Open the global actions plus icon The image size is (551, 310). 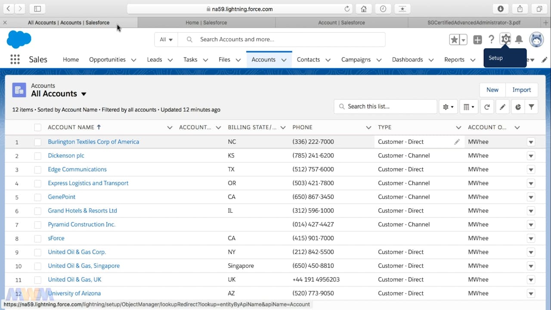coord(477,40)
